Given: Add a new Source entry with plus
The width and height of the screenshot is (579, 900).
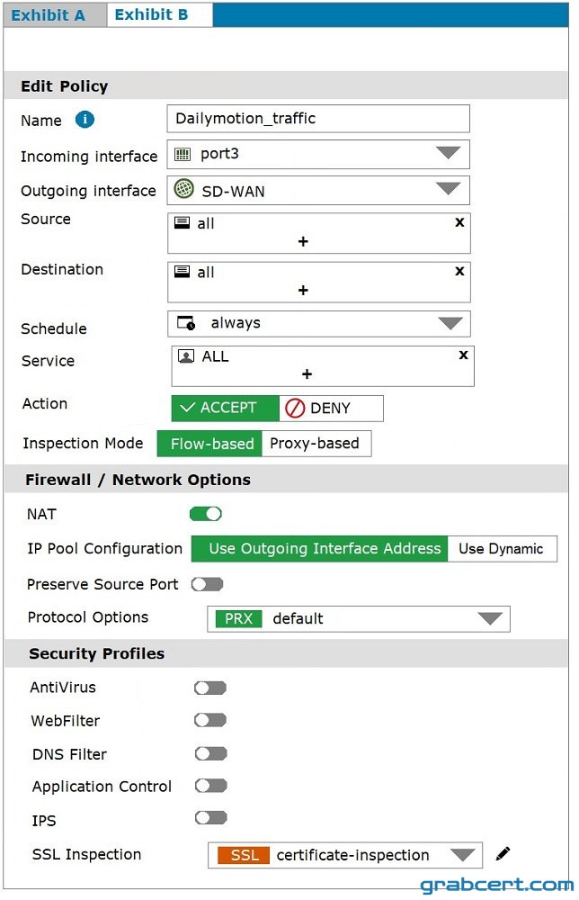Looking at the screenshot, I should pyautogui.click(x=303, y=241).
